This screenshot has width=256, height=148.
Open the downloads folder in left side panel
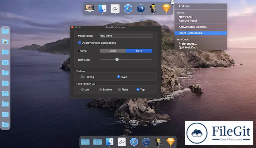click(5, 52)
